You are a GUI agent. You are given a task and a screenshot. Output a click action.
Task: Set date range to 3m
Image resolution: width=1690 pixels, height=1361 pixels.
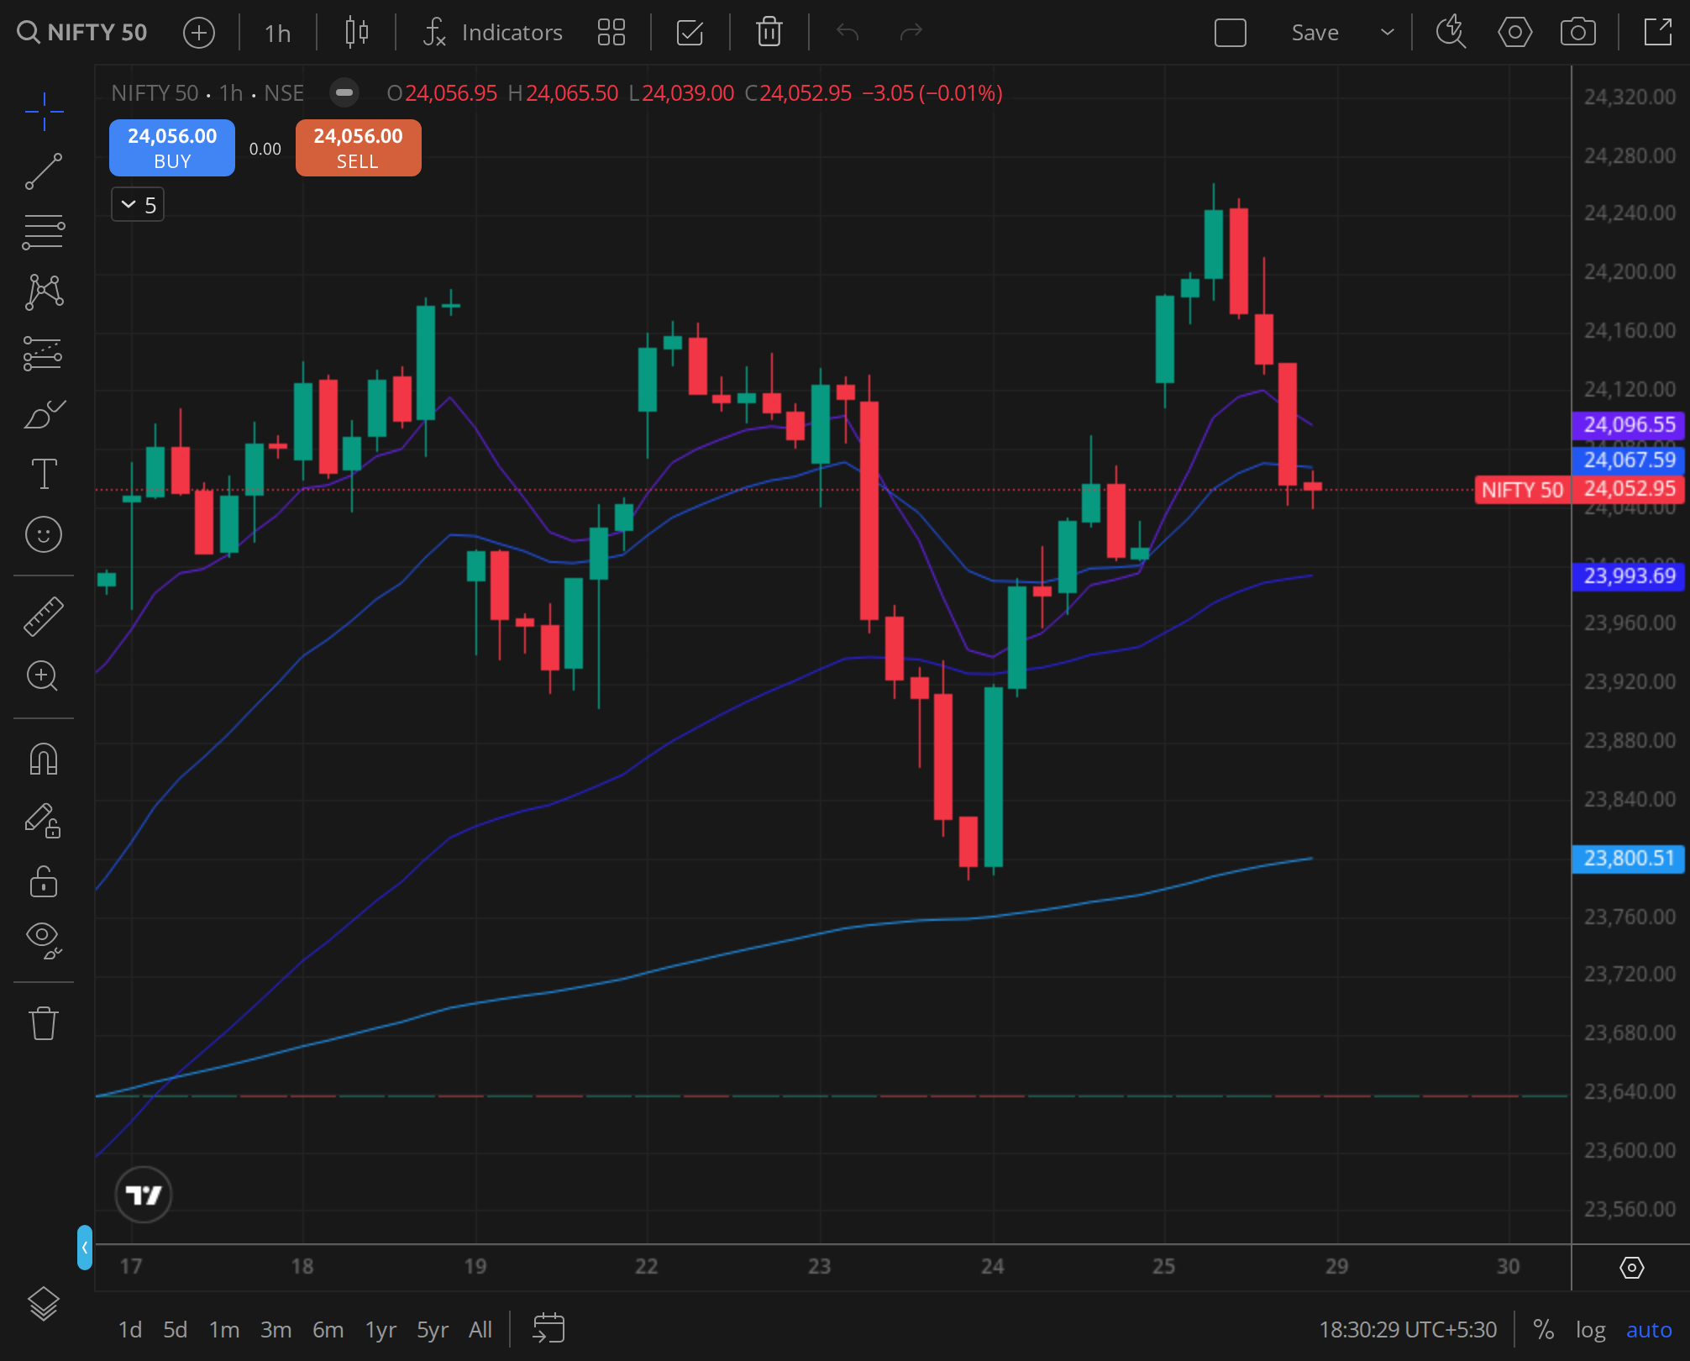click(276, 1329)
